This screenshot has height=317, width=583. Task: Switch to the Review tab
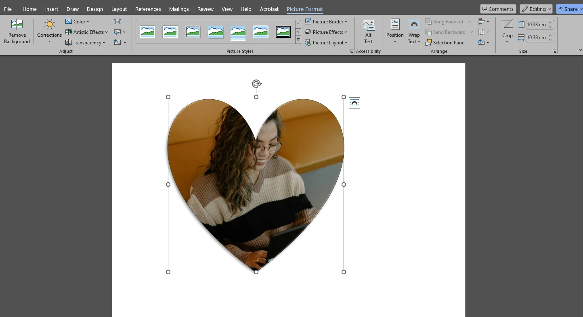coord(206,9)
